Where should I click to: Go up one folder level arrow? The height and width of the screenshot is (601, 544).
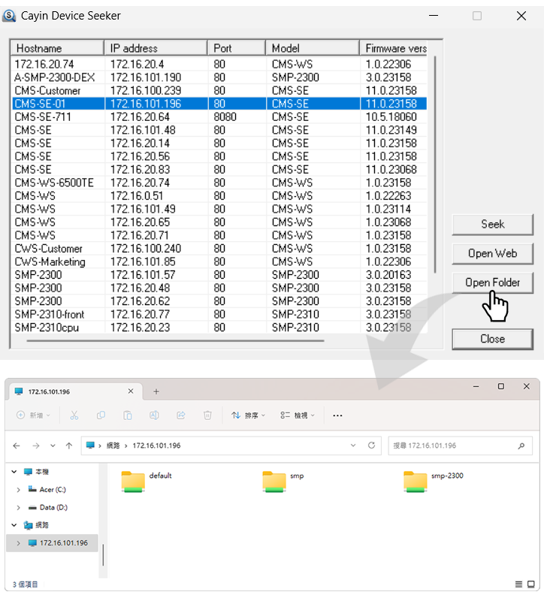[x=69, y=445]
